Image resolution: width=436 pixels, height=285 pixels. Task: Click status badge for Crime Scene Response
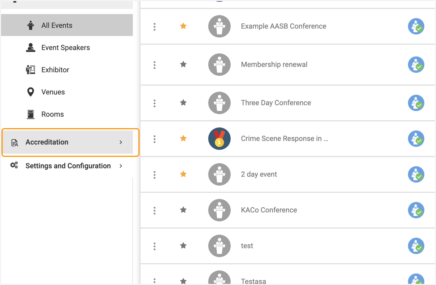click(416, 139)
